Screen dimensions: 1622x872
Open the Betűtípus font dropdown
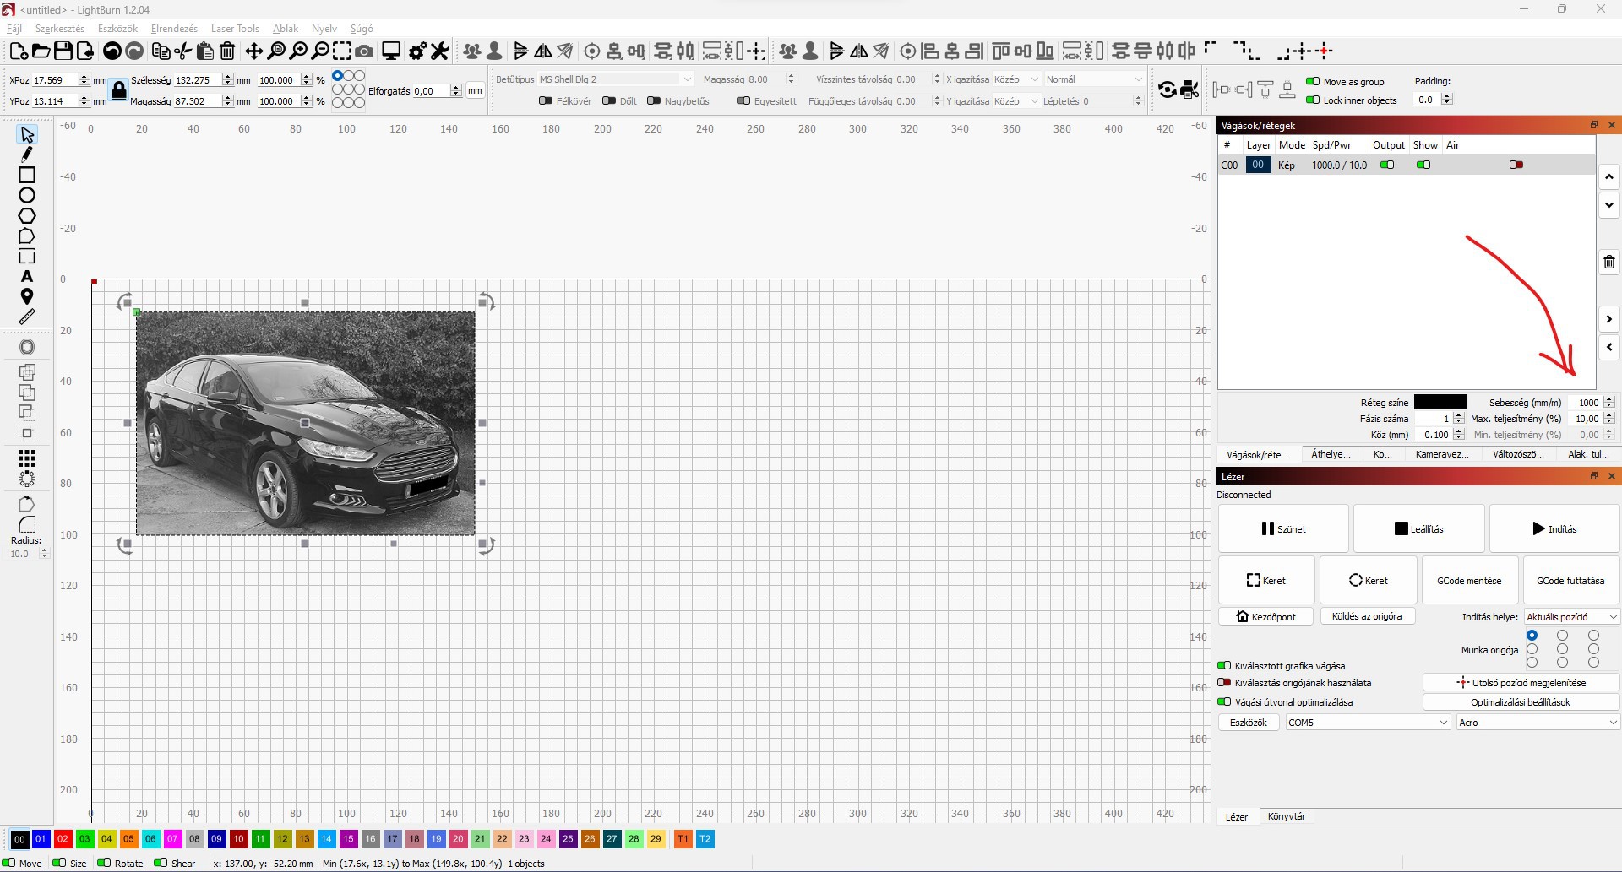pyautogui.click(x=616, y=79)
